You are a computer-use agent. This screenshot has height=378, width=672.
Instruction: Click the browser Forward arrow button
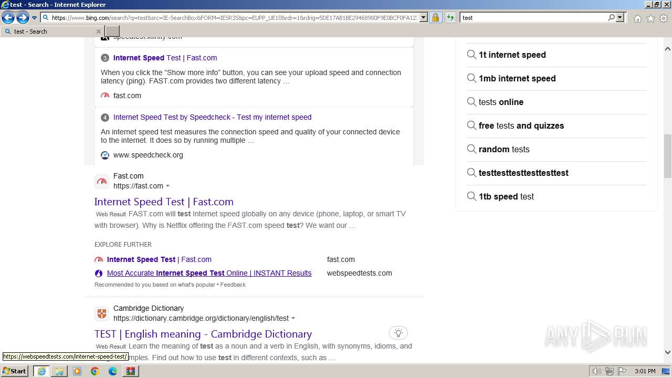(x=23, y=18)
